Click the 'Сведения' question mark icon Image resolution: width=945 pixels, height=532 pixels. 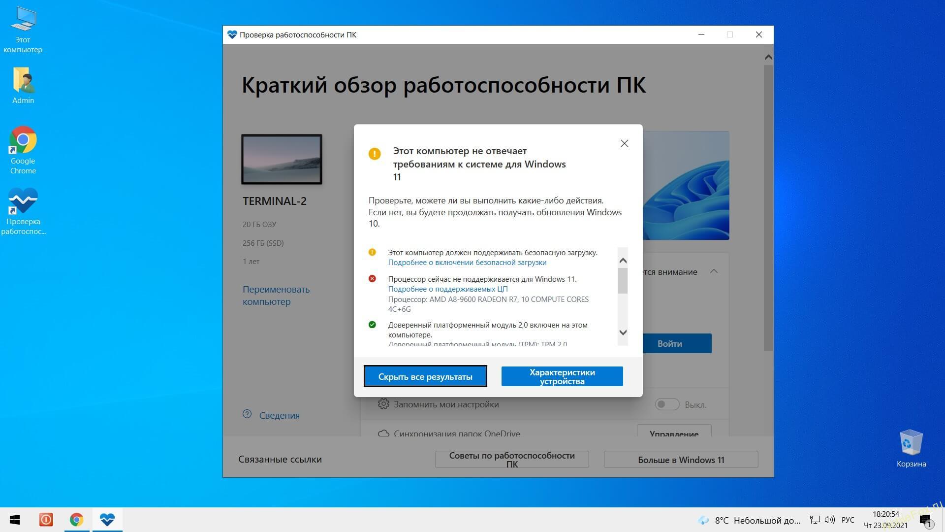click(x=247, y=414)
